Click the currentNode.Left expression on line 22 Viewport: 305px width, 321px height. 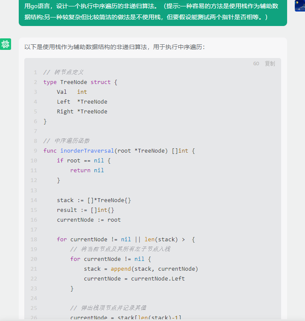(x=158, y=279)
